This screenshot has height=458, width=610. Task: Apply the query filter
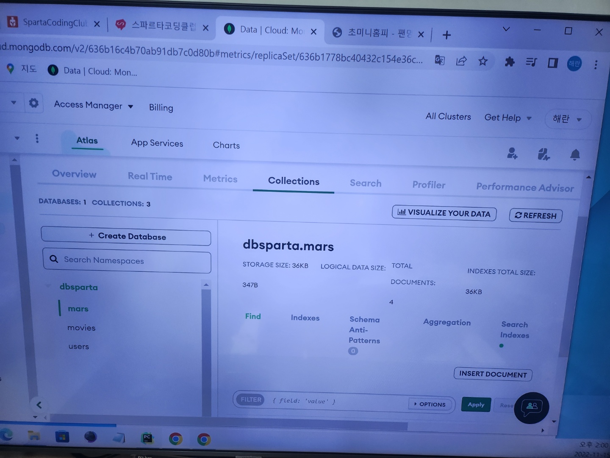click(x=476, y=405)
